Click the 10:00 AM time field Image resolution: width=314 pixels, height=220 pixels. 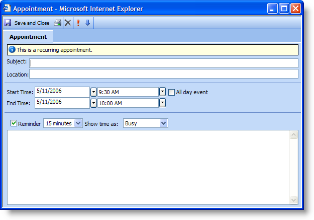pyautogui.click(x=128, y=103)
